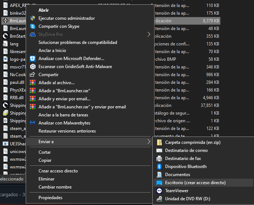Click the BmLauncher application icon in file list
Image resolution: width=254 pixels, height=205 pixels.
click(x=6, y=20)
